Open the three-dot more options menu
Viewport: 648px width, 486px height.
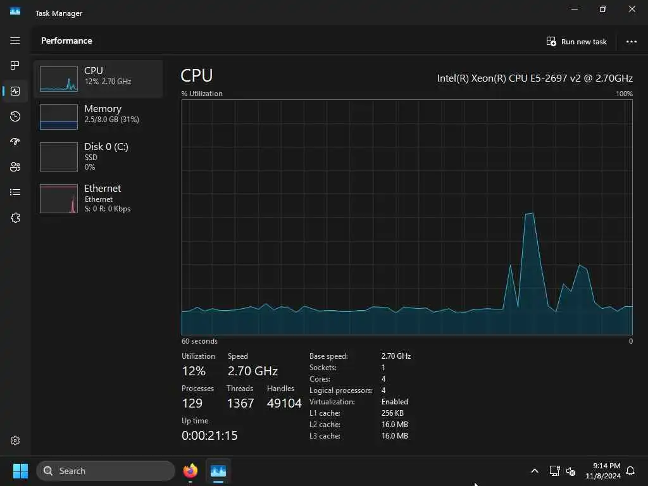coord(631,41)
